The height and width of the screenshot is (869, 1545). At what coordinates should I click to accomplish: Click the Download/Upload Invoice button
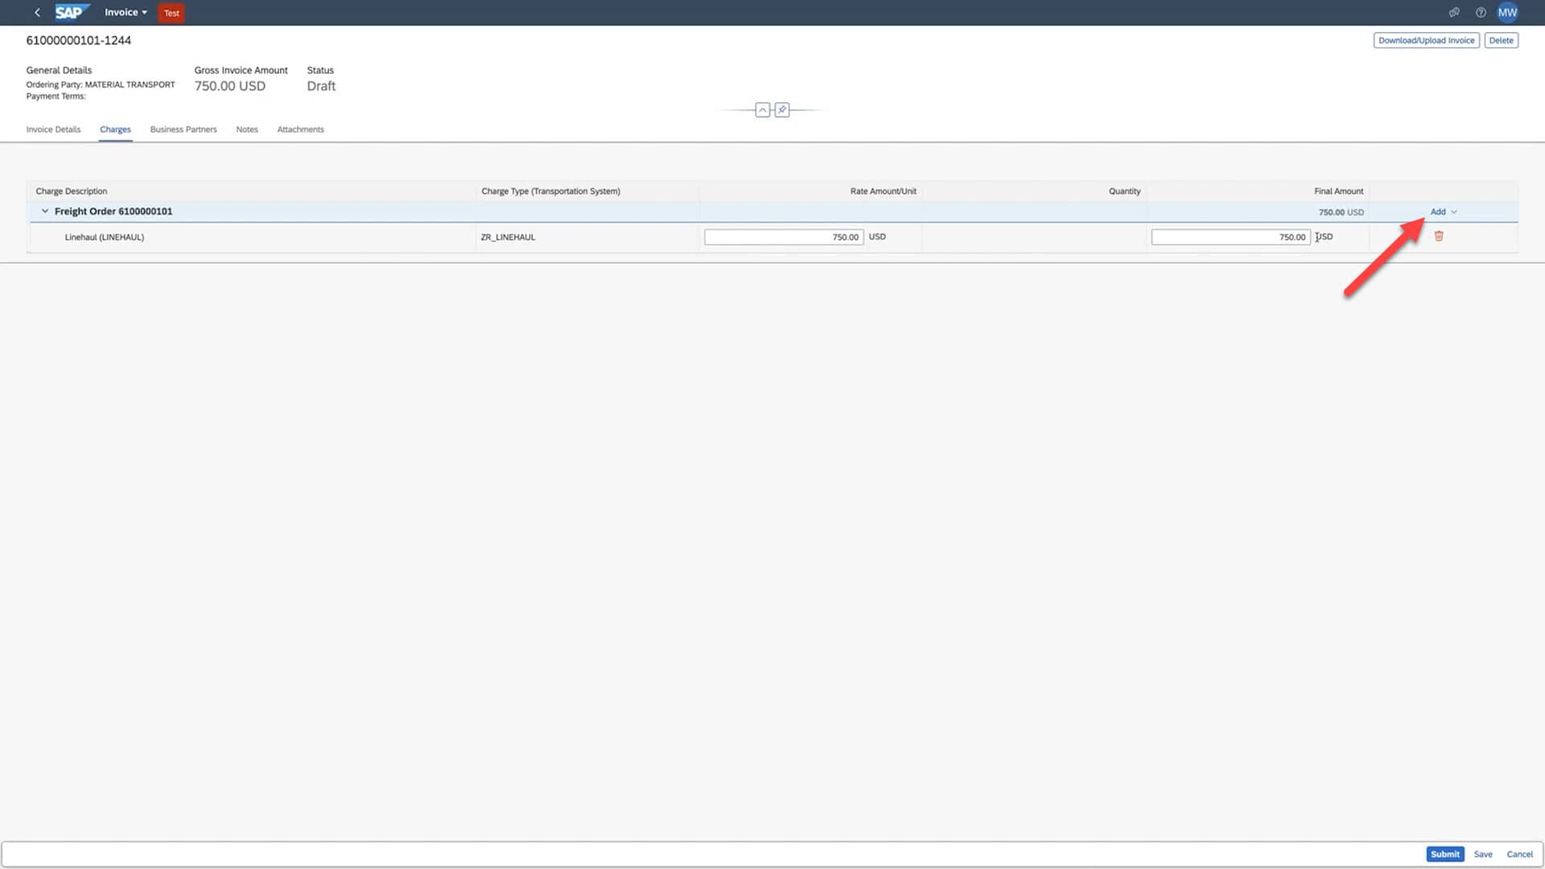tap(1426, 40)
